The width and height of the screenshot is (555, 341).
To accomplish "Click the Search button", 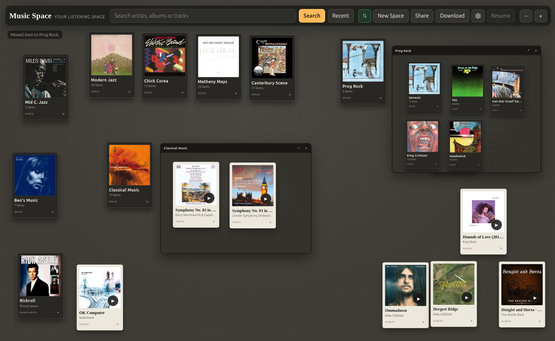I will coord(312,16).
